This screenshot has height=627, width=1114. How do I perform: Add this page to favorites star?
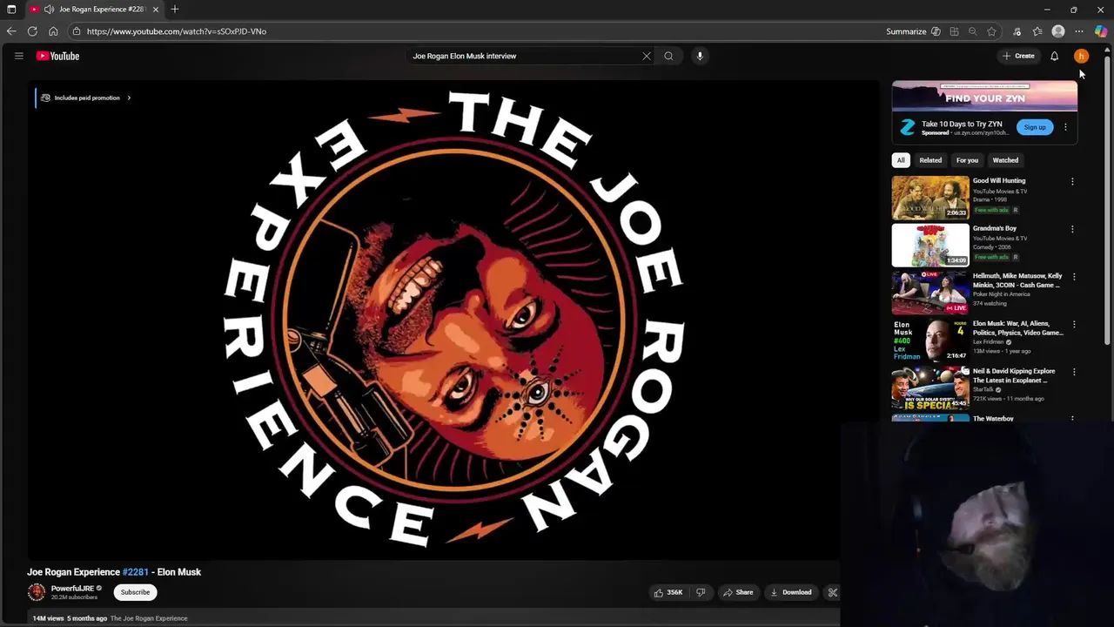pyautogui.click(x=991, y=31)
